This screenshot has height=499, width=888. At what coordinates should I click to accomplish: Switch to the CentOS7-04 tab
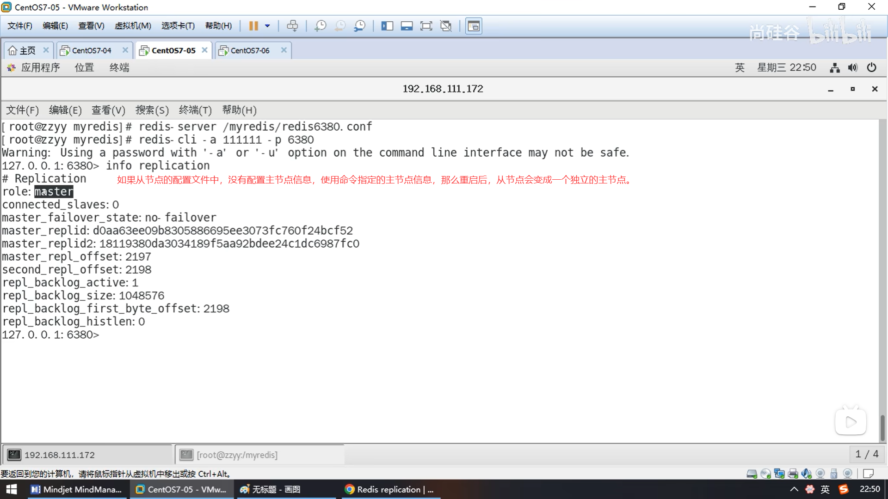coord(91,50)
